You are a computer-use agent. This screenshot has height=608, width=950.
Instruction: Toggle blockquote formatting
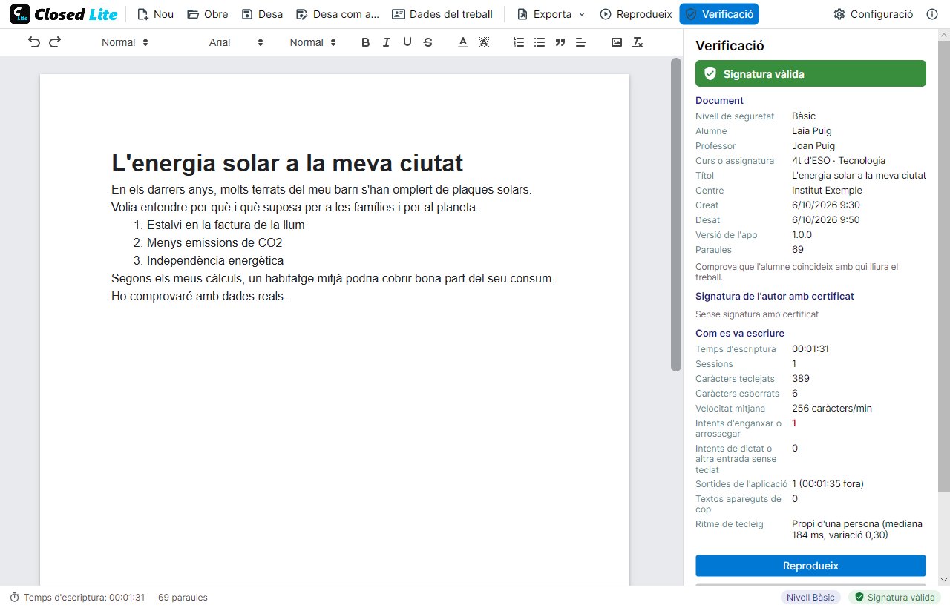[x=560, y=42]
